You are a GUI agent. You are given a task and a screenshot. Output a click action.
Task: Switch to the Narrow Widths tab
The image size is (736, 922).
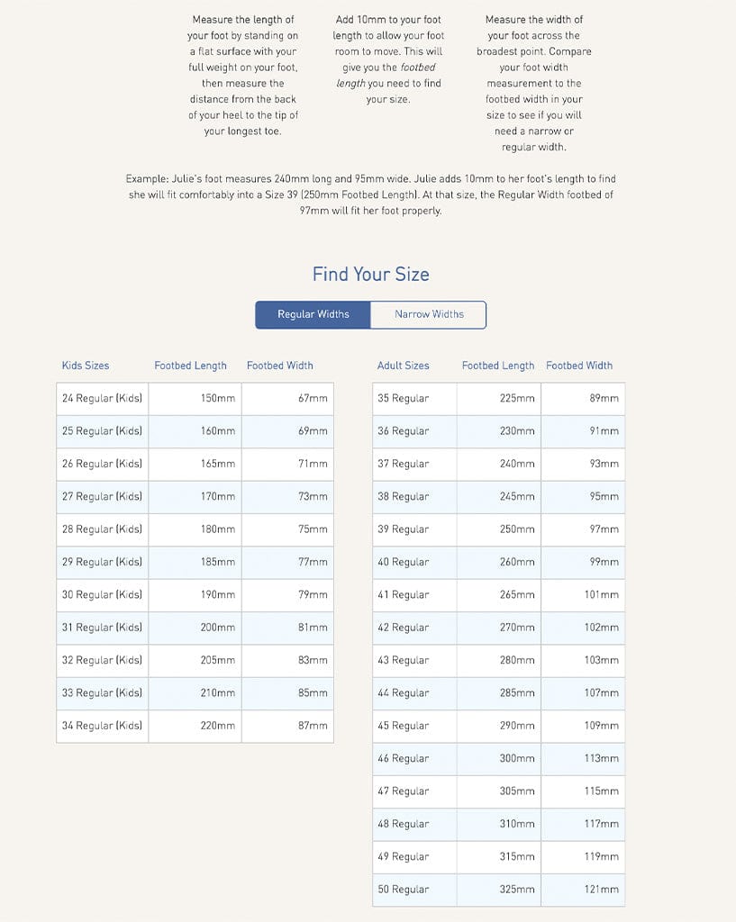tap(429, 314)
